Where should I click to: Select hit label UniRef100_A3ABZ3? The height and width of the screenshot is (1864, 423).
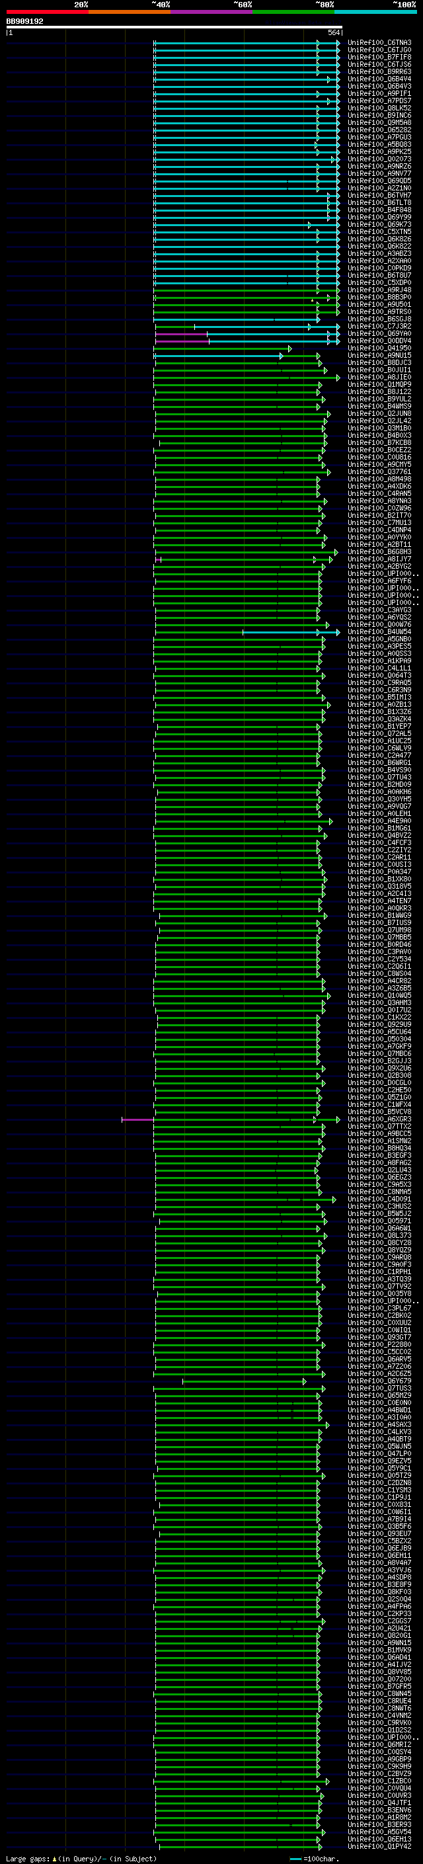(x=379, y=253)
